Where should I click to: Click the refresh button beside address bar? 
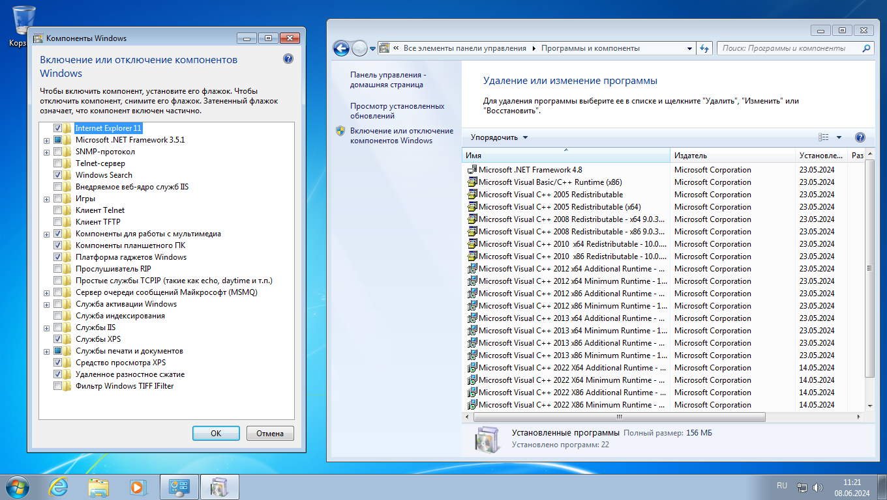pyautogui.click(x=704, y=48)
